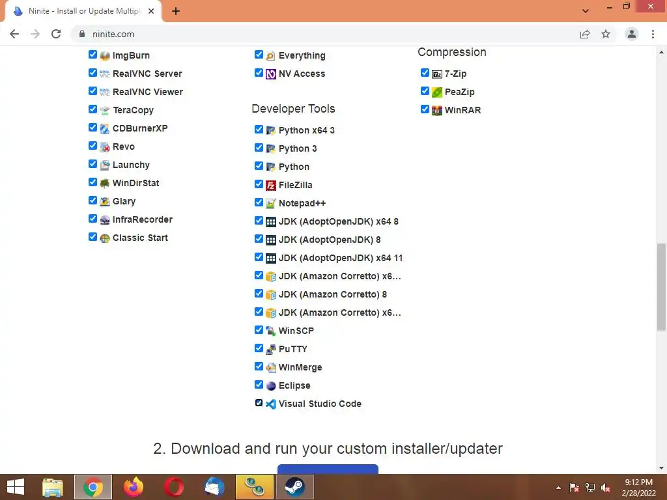
Task: Uncheck JDK (AdoptOpenJDK) x64 11 checkbox
Action: (259, 257)
